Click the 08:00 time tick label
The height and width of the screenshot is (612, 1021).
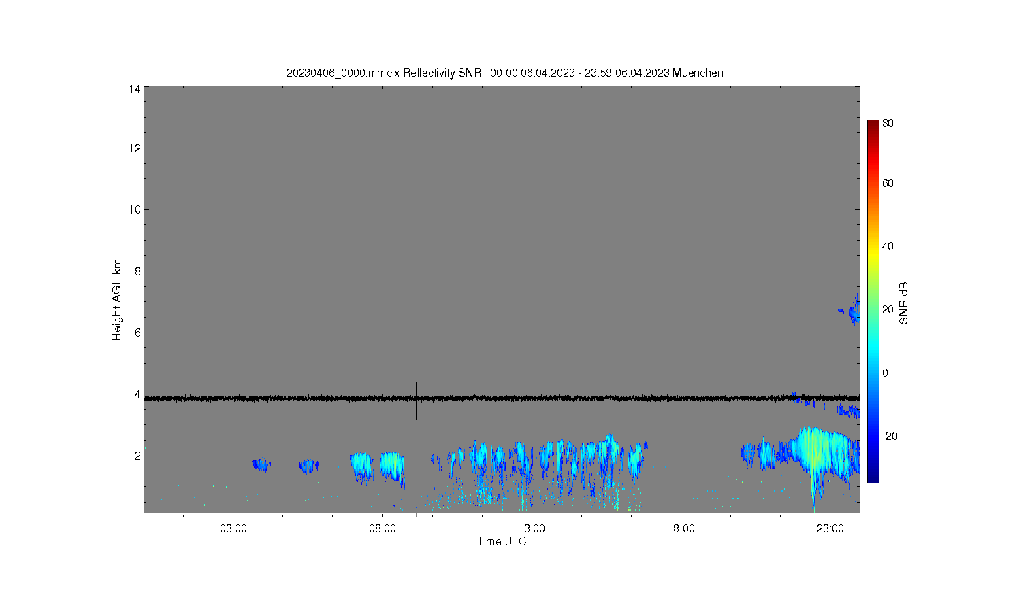pos(383,529)
